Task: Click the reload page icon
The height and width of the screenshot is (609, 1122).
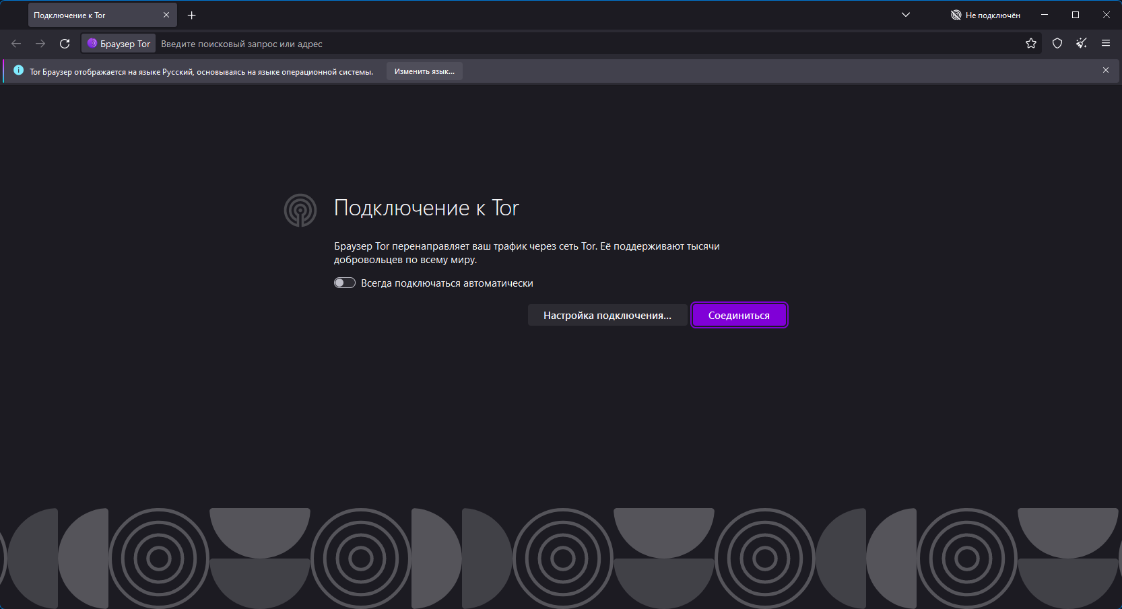Action: pos(65,44)
